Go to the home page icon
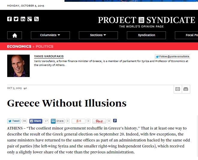The width and height of the screenshot is (198, 160). pyautogui.click(x=14, y=35)
